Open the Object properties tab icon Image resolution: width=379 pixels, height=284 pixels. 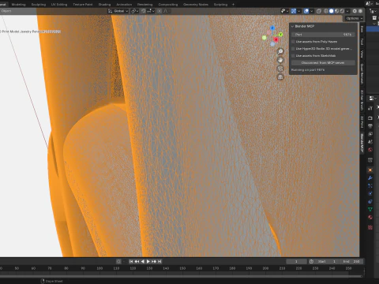[370, 170]
